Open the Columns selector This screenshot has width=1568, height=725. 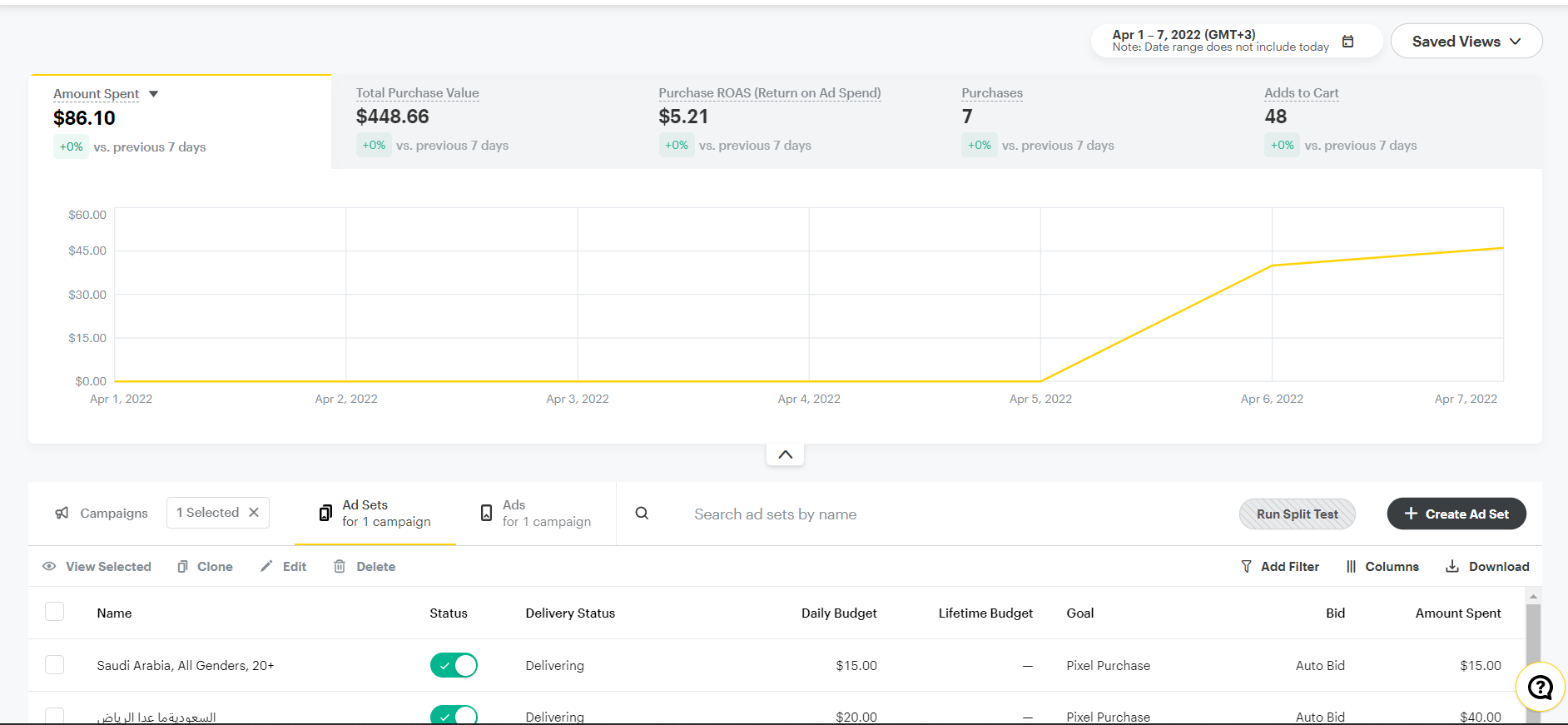(1382, 567)
